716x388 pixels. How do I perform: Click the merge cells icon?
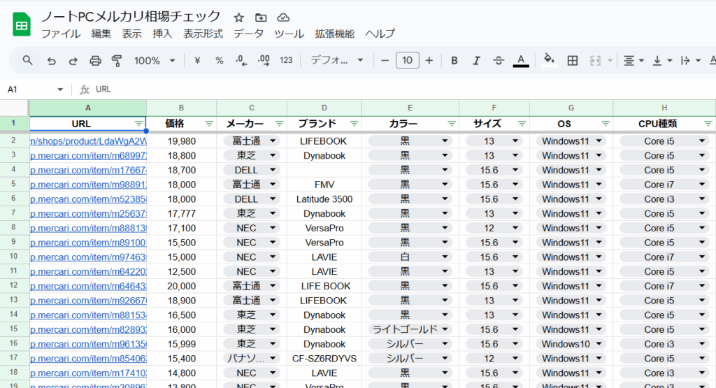click(x=595, y=60)
